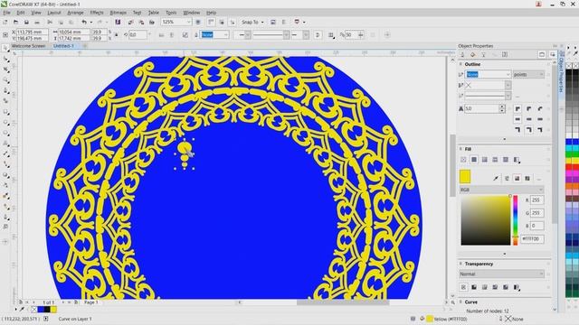The width and height of the screenshot is (579, 325).
Task: Toggle the scroll/tabbed mode button in Object Properties
Action: [542, 54]
